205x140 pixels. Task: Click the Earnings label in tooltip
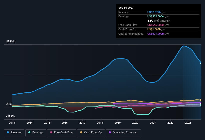(x=124, y=16)
